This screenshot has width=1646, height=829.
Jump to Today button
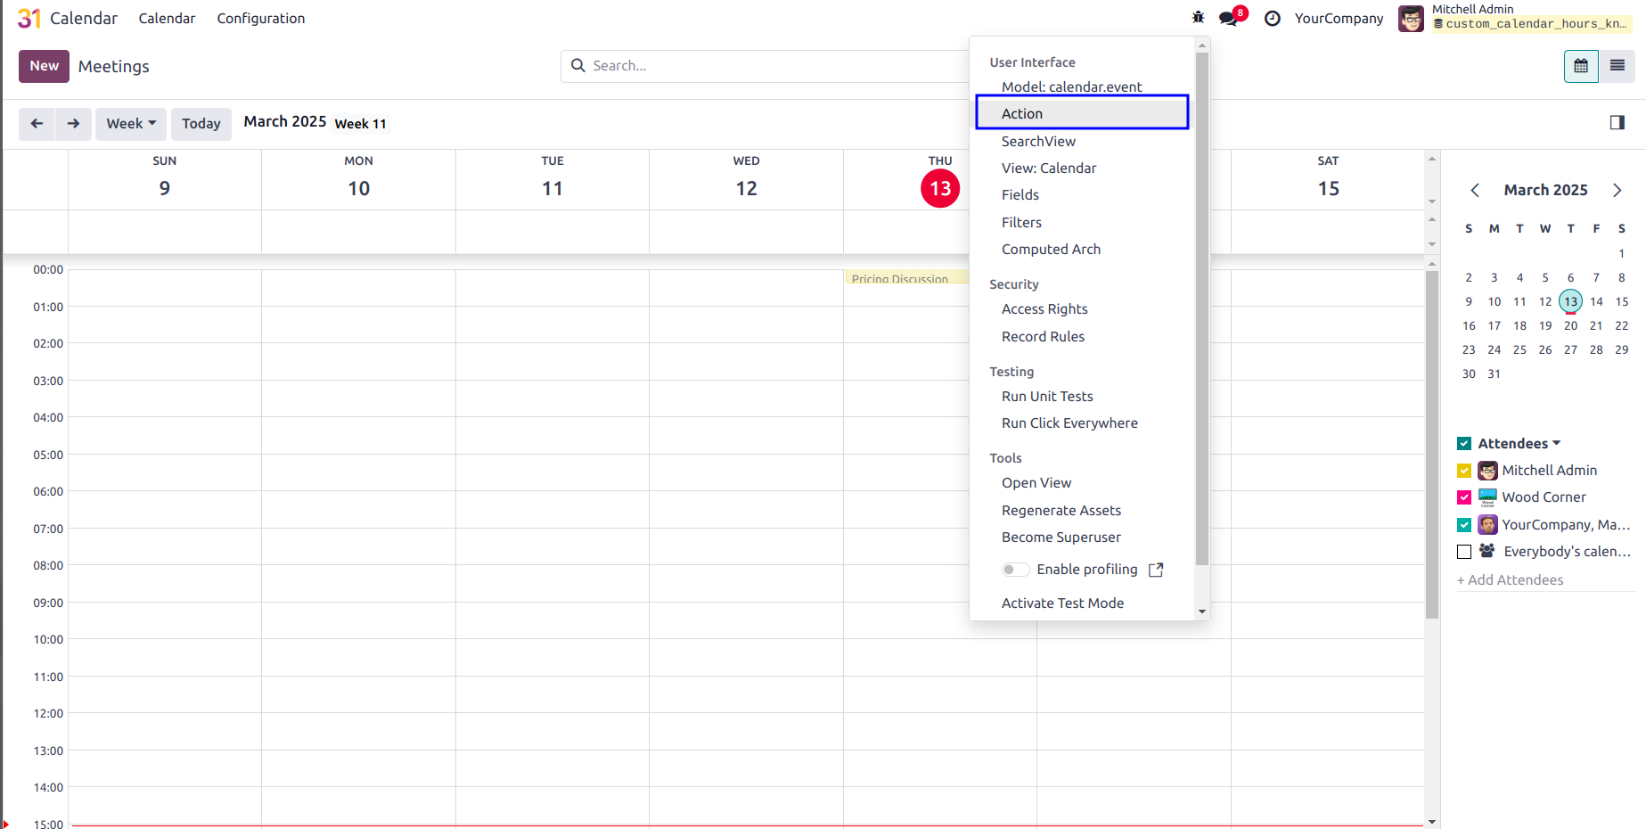[201, 124]
